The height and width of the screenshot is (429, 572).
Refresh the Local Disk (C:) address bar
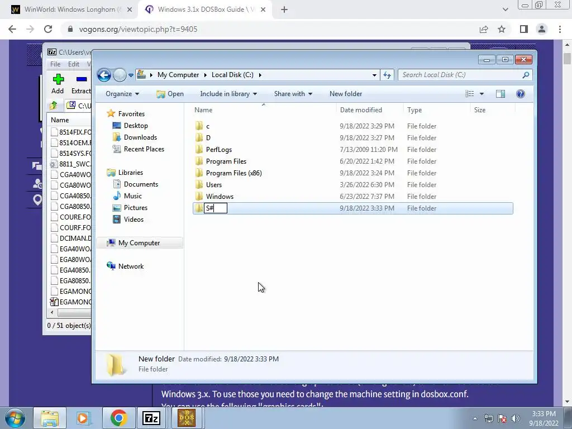[387, 75]
